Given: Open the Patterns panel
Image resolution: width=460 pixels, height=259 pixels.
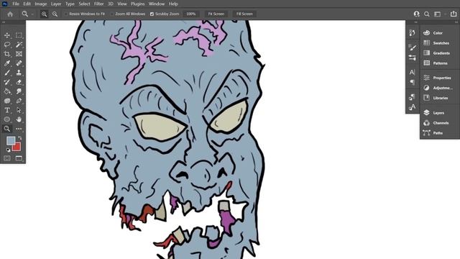Looking at the screenshot, I should [x=440, y=63].
